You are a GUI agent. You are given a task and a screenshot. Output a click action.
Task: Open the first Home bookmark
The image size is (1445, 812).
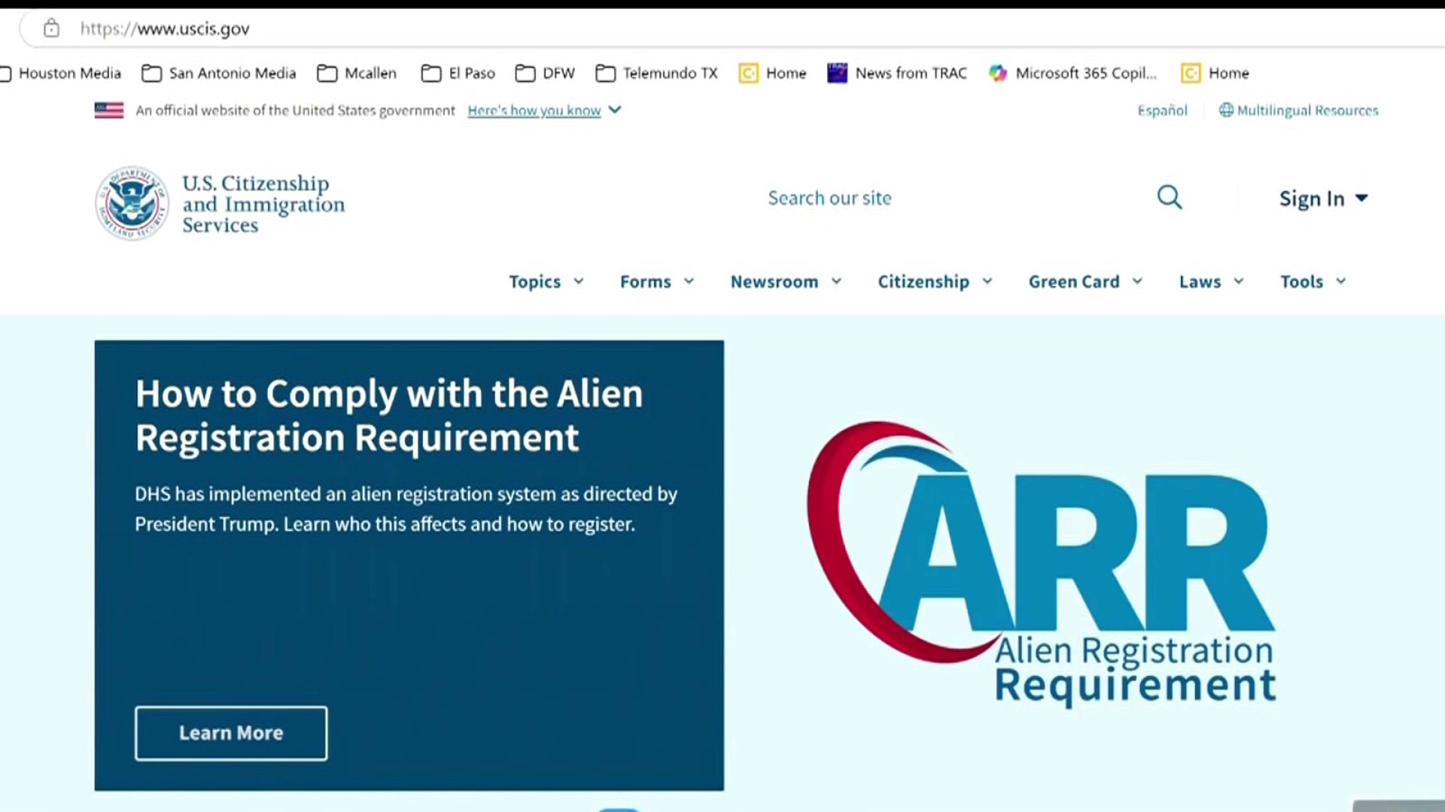[x=772, y=73]
